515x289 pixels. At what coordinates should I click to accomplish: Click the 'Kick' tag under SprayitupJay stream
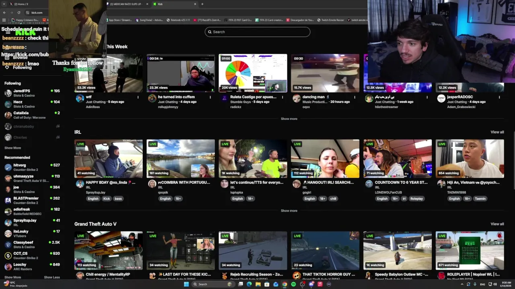(x=106, y=199)
